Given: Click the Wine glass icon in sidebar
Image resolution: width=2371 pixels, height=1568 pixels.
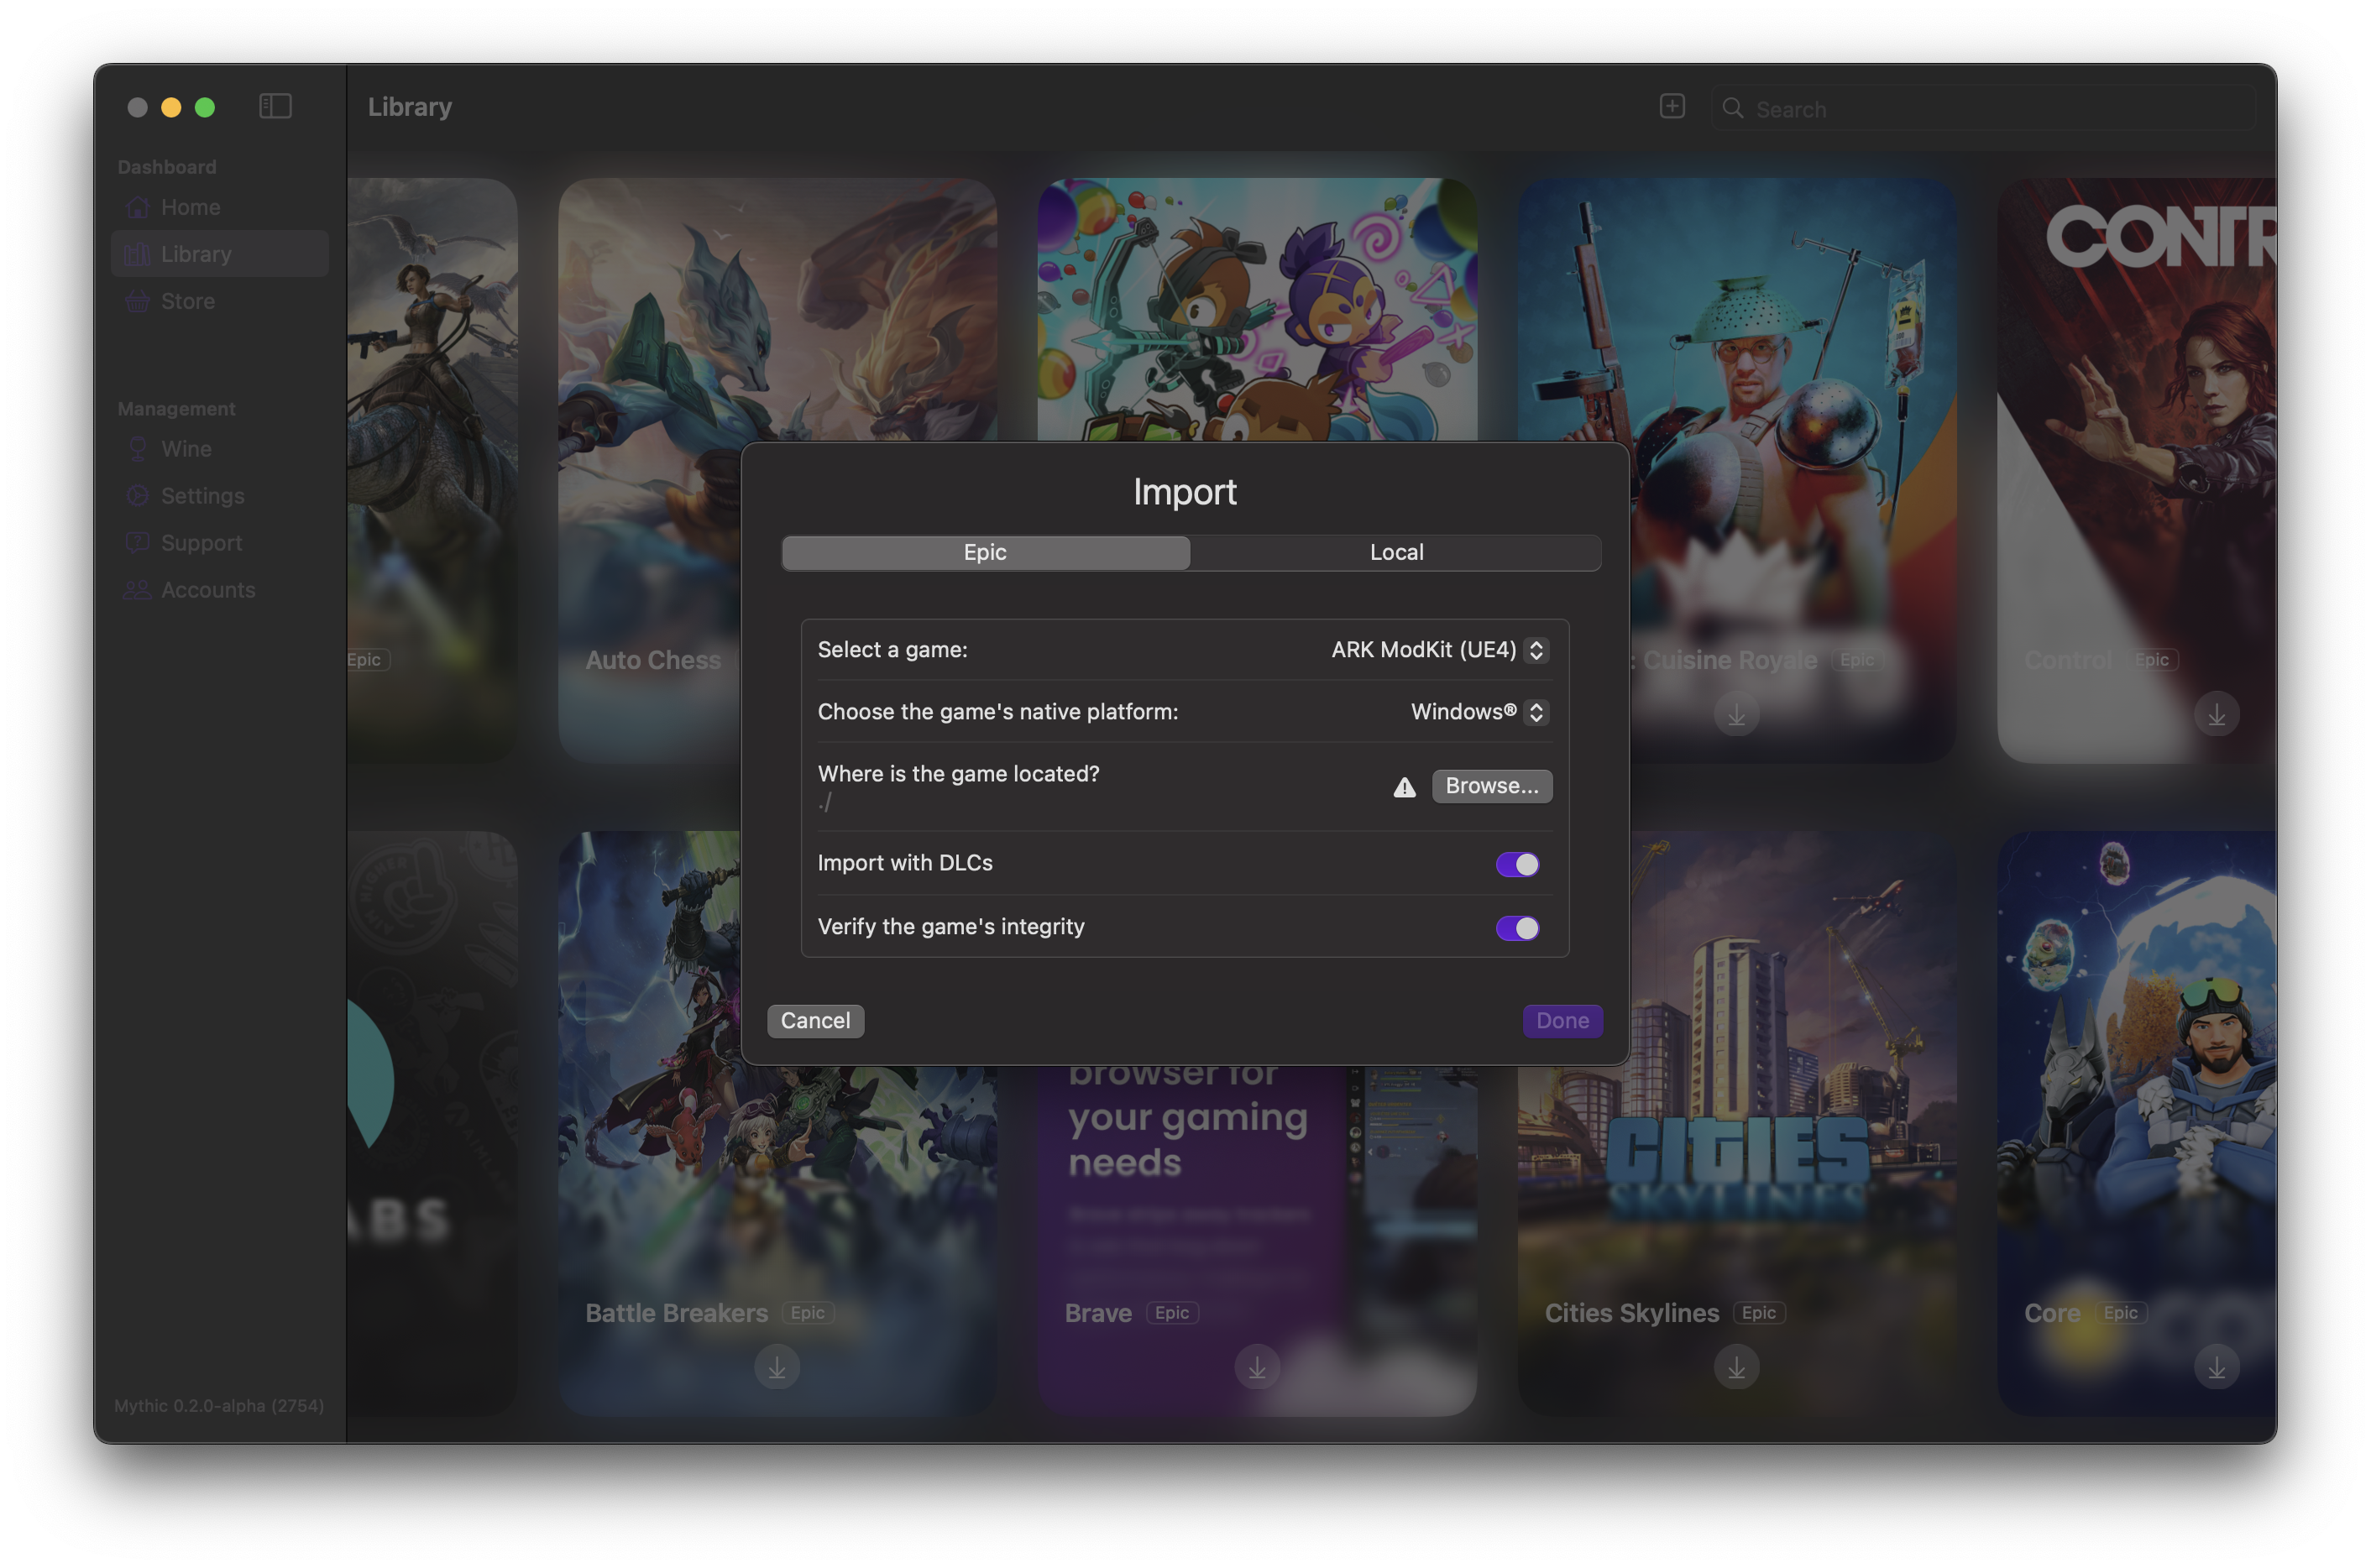Looking at the screenshot, I should [x=137, y=449].
